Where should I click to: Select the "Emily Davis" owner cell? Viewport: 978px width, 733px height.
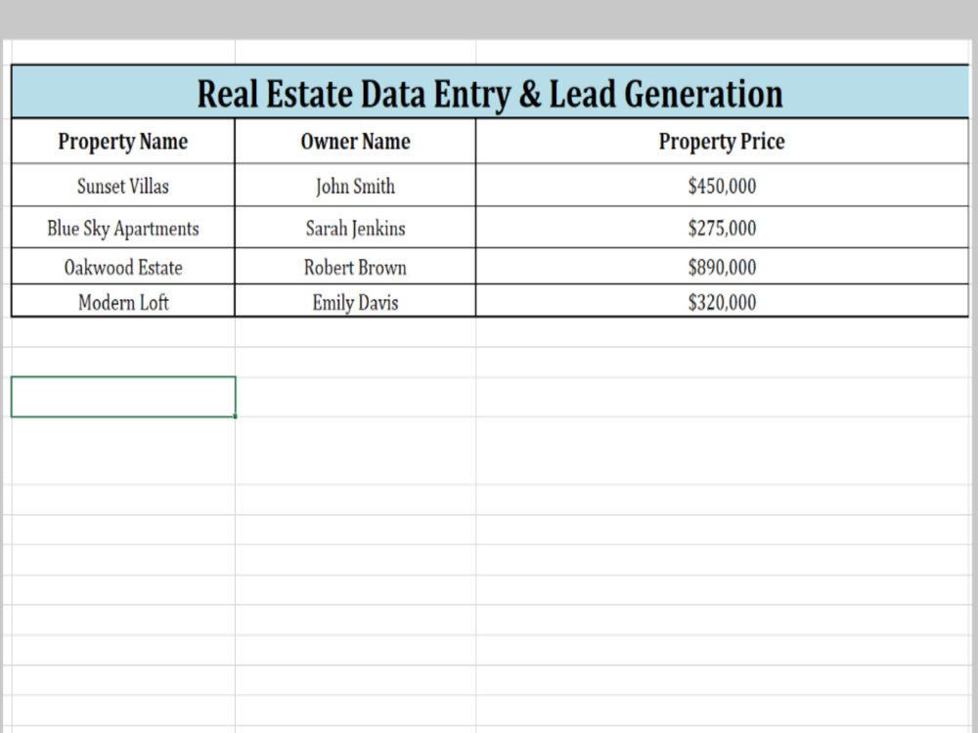355,302
